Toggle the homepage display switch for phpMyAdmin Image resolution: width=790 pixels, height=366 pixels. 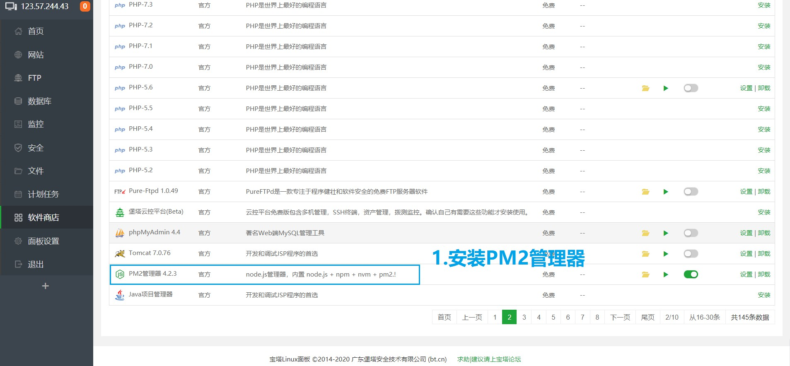tap(691, 233)
